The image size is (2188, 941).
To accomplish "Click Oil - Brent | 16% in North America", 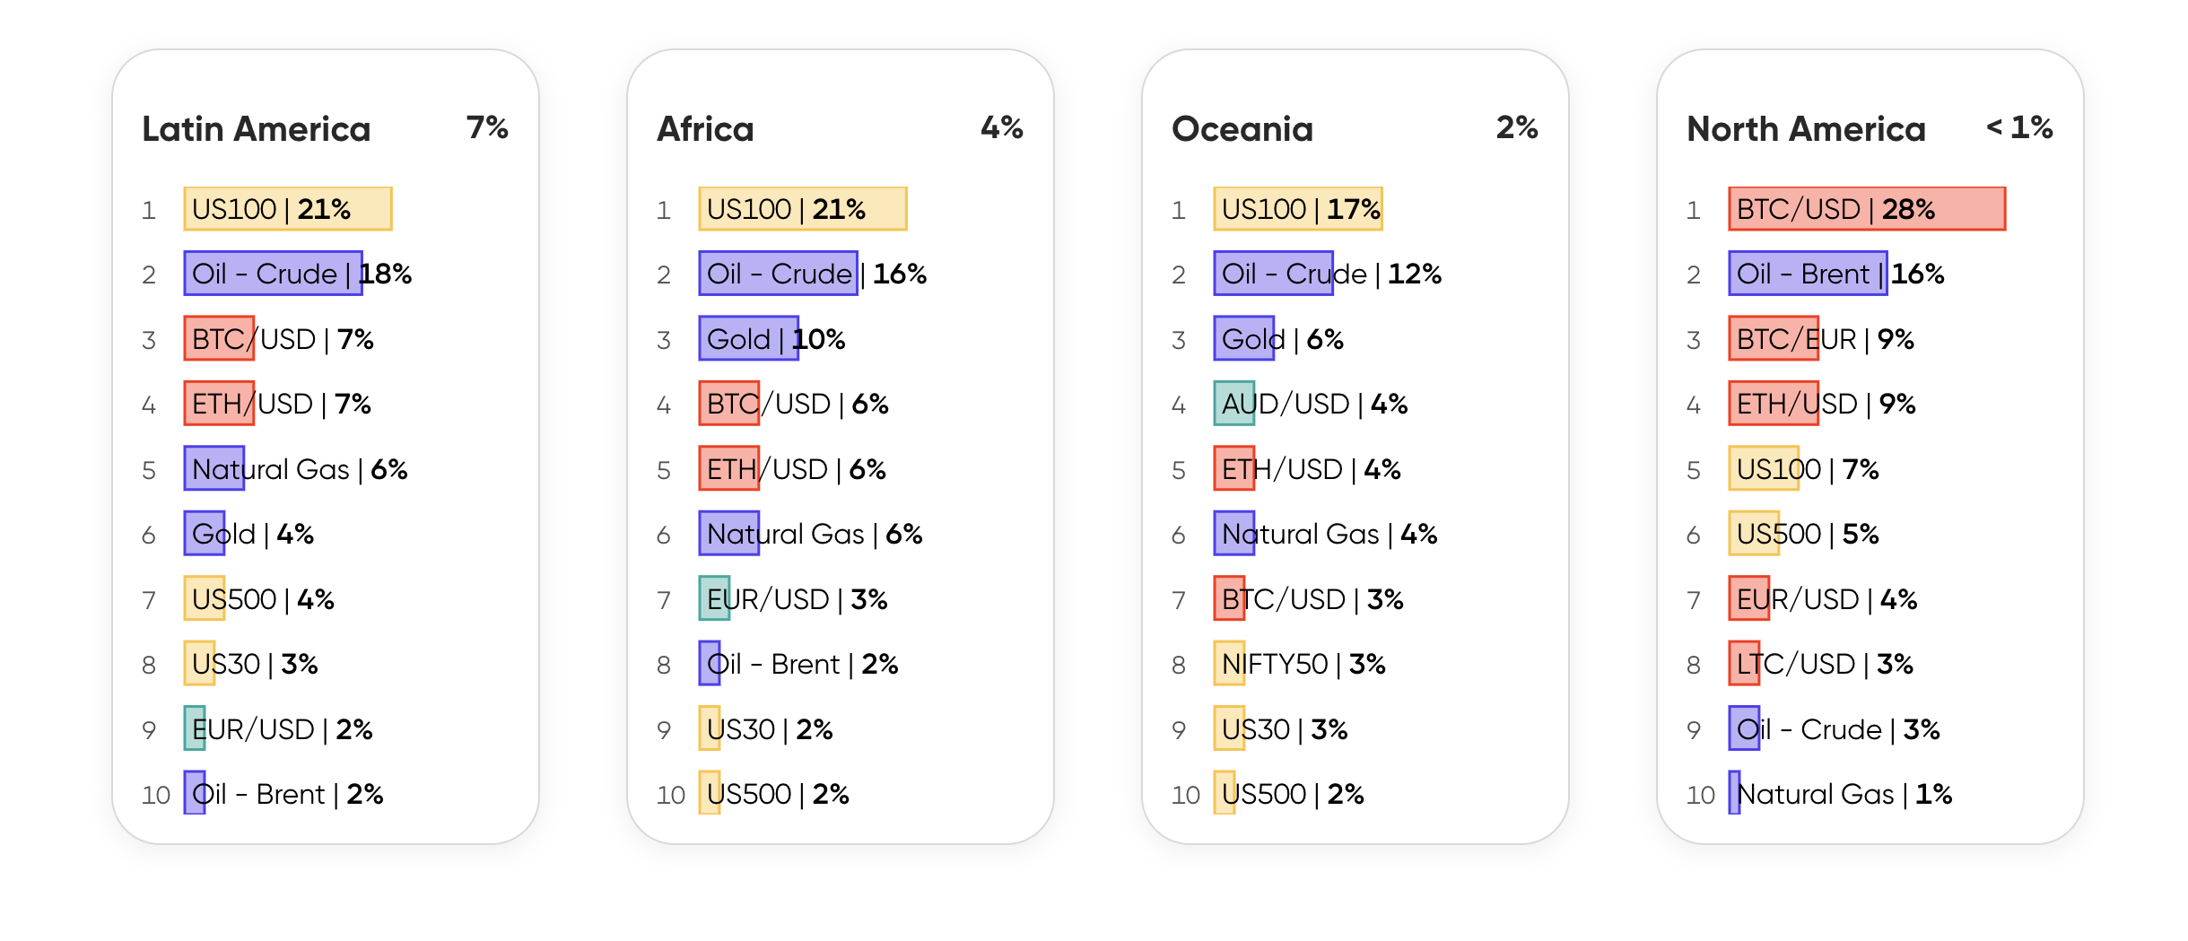I will coord(1837,274).
